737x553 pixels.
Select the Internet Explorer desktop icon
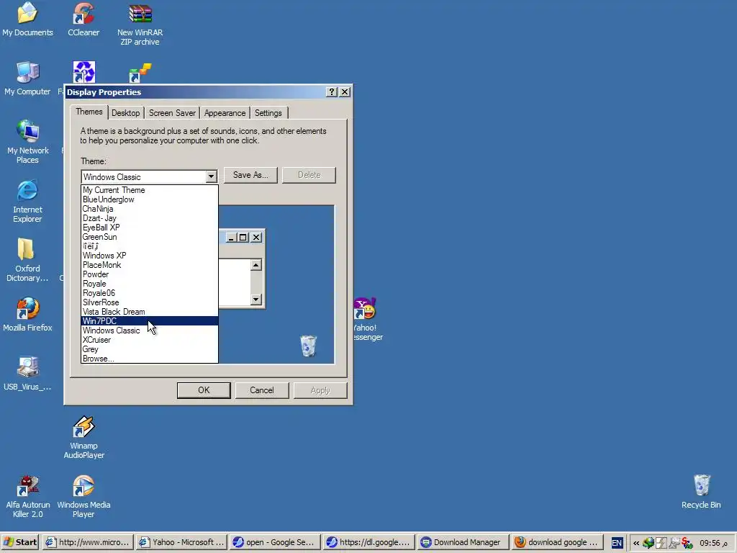pos(27,202)
